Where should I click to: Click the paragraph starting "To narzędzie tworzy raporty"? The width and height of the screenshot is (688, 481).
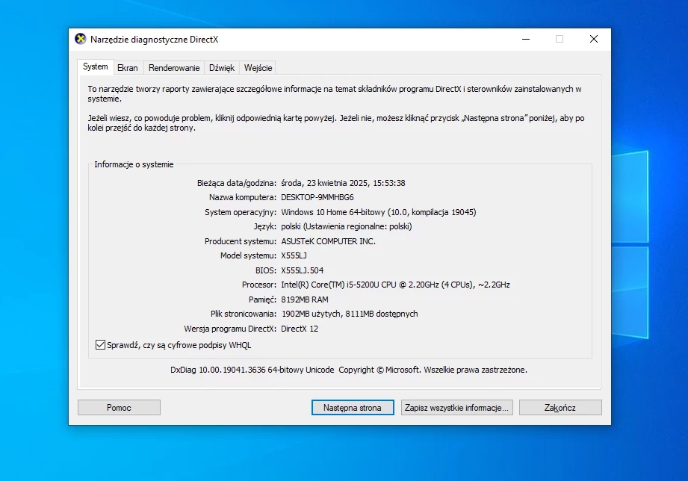click(x=335, y=94)
